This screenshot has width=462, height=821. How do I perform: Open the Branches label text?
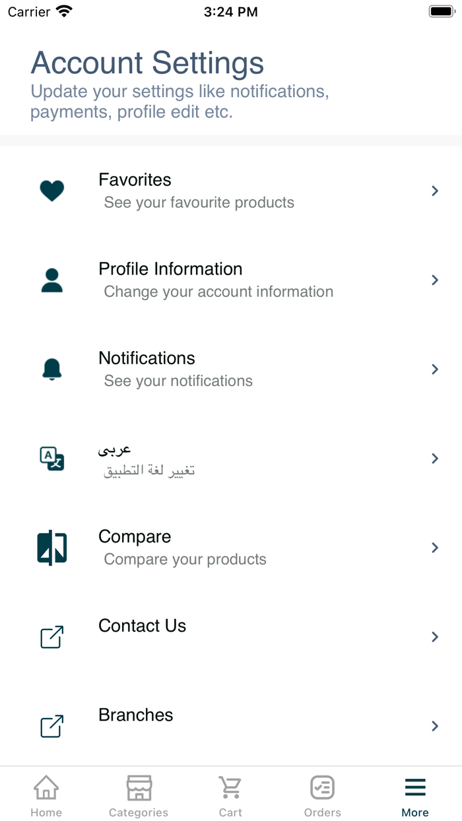[x=136, y=715]
